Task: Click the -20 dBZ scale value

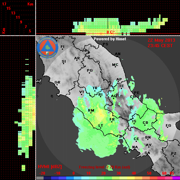Action: click(x=42, y=173)
